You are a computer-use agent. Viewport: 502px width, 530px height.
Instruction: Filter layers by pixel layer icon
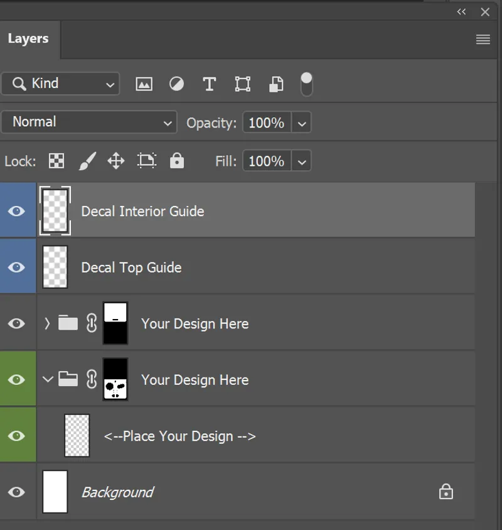pyautogui.click(x=144, y=84)
